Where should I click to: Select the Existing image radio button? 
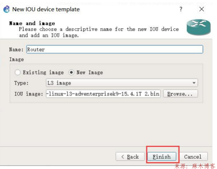[x=18, y=72]
